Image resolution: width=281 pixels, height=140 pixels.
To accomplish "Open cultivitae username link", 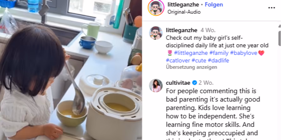I will [x=178, y=83].
